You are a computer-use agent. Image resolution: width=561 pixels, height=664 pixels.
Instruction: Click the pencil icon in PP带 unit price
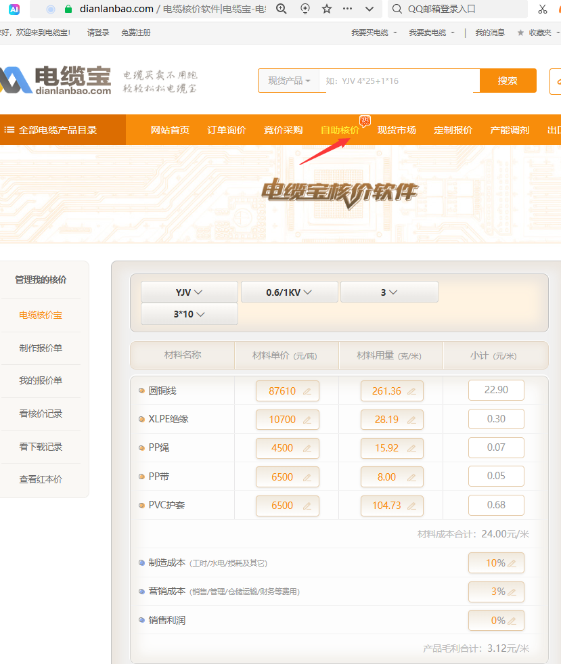pos(307,477)
